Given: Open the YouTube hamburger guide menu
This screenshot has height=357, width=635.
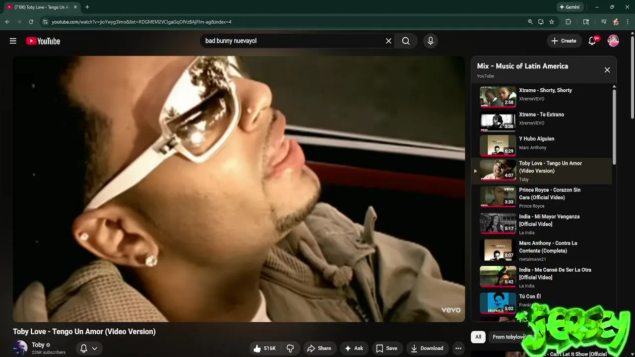Looking at the screenshot, I should tap(13, 41).
